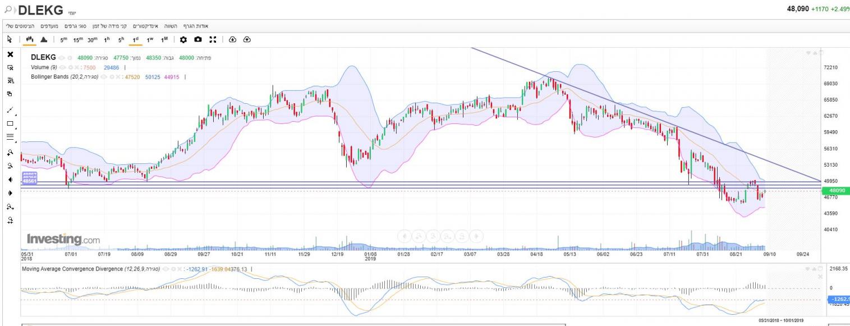Click the bottom icon in left toolbar
The width and height of the screenshot is (850, 326).
pyautogui.click(x=10, y=220)
